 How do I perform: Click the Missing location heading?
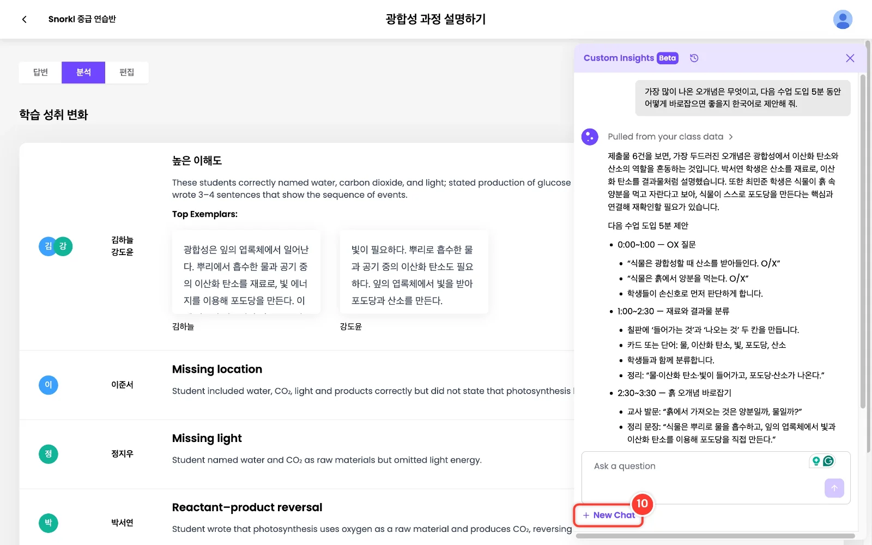217,370
